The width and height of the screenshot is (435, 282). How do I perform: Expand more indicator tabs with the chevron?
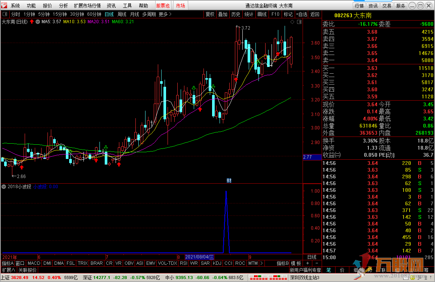click(x=261, y=263)
